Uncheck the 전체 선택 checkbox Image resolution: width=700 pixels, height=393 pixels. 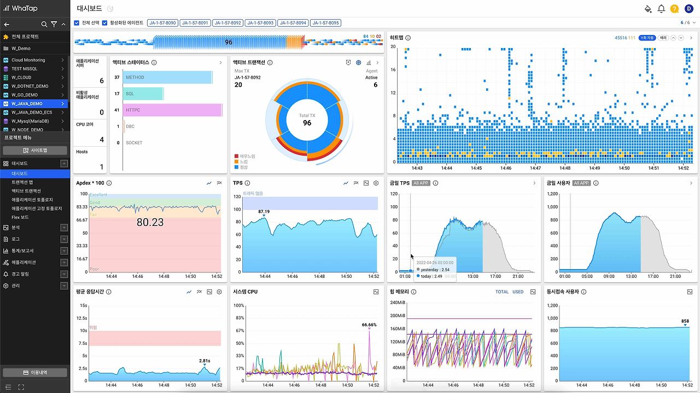pyautogui.click(x=77, y=23)
